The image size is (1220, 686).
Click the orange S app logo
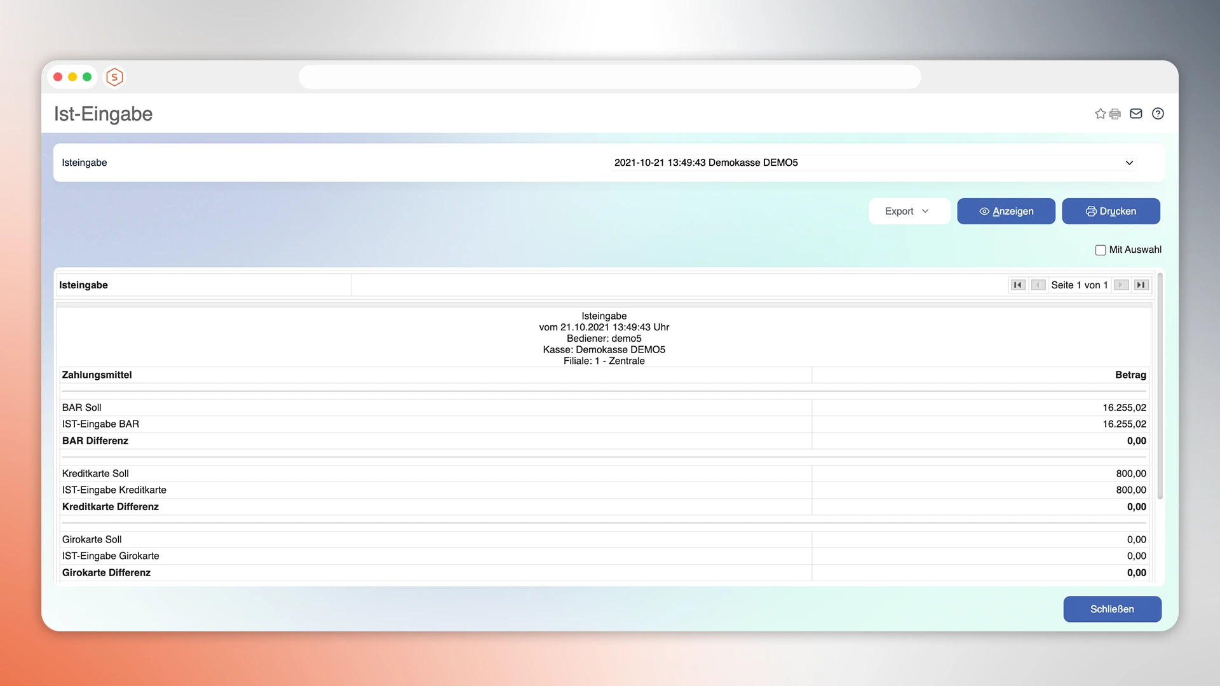click(114, 77)
